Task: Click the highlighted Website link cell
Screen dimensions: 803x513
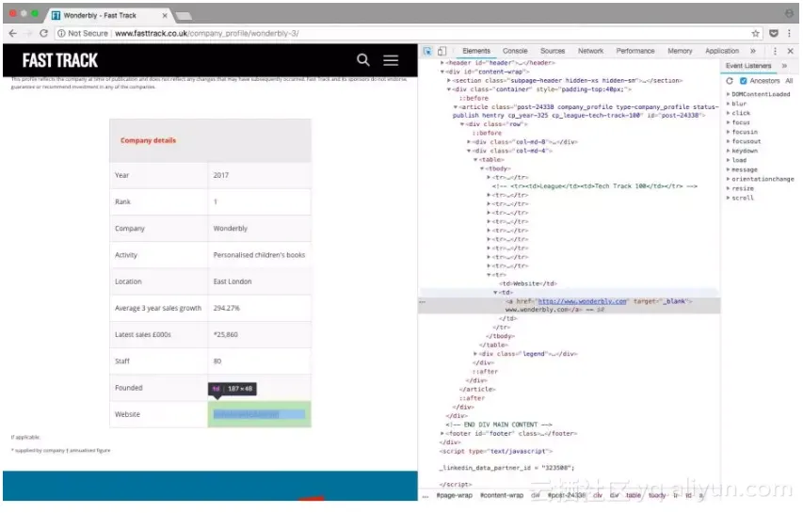Action: pyautogui.click(x=259, y=414)
